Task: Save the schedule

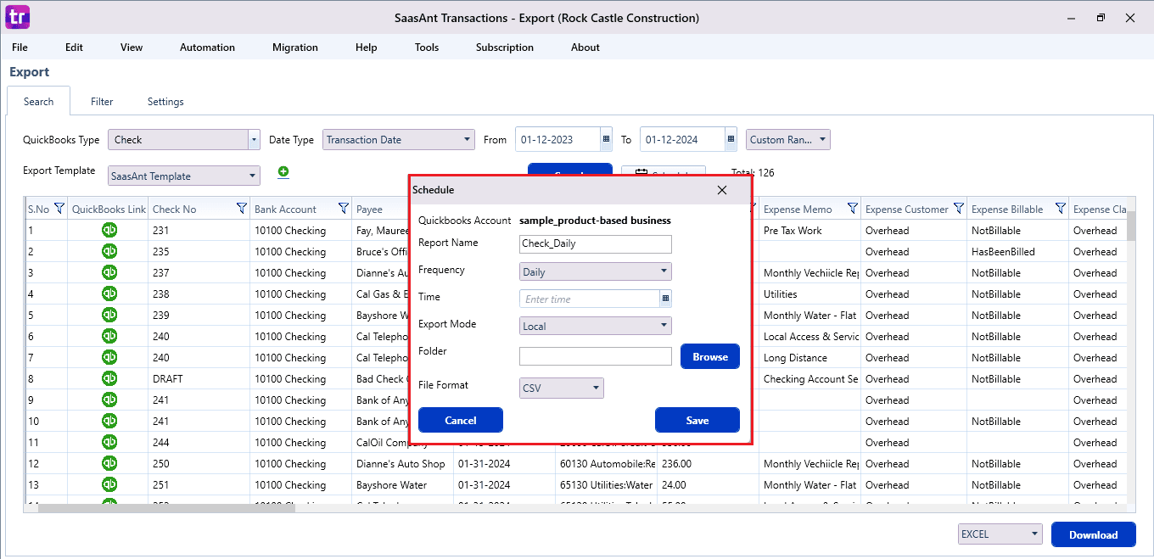Action: pos(697,420)
